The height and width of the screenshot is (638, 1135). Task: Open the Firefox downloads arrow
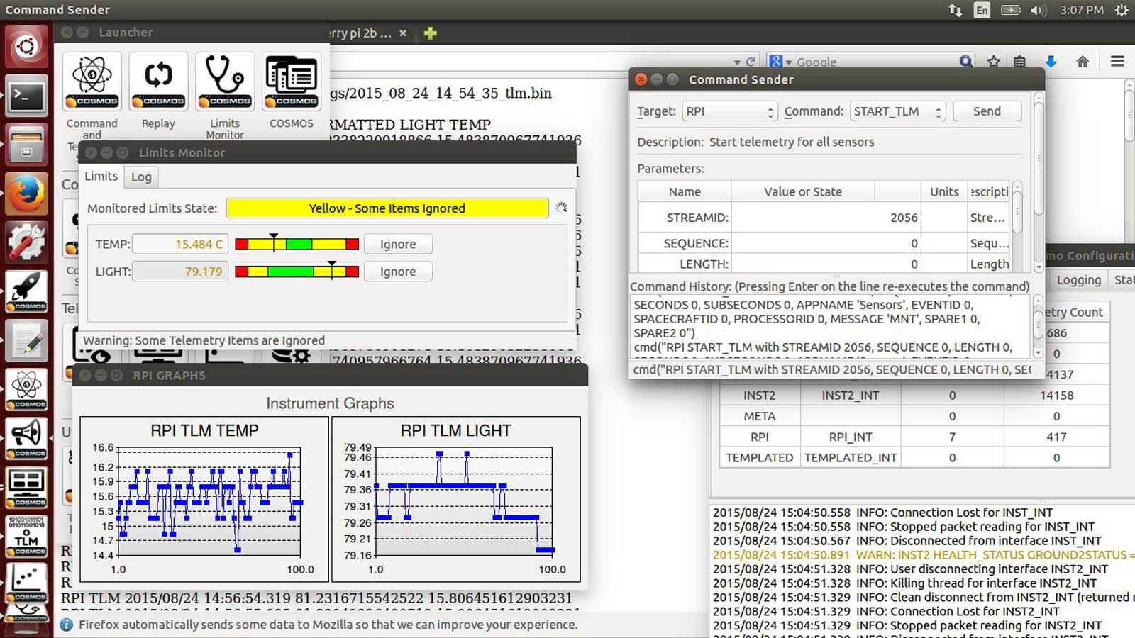click(x=1051, y=62)
